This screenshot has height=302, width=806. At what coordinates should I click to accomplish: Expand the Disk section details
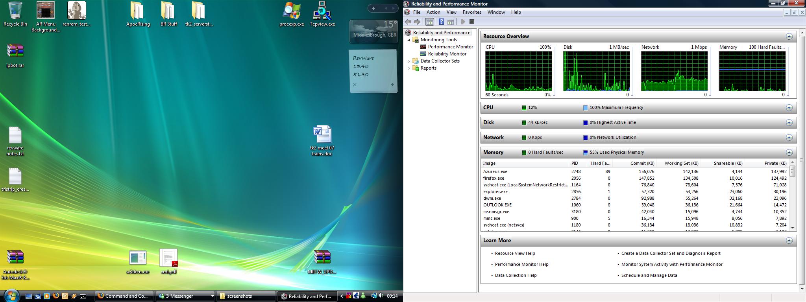(x=789, y=123)
